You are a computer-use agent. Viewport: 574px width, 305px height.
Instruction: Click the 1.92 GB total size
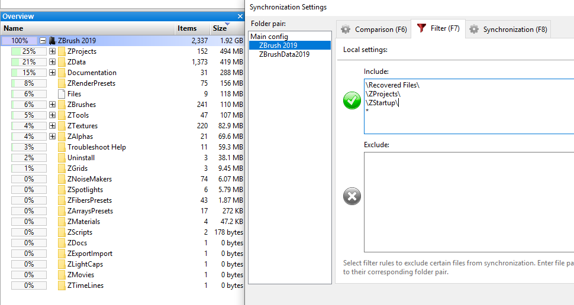click(x=231, y=41)
